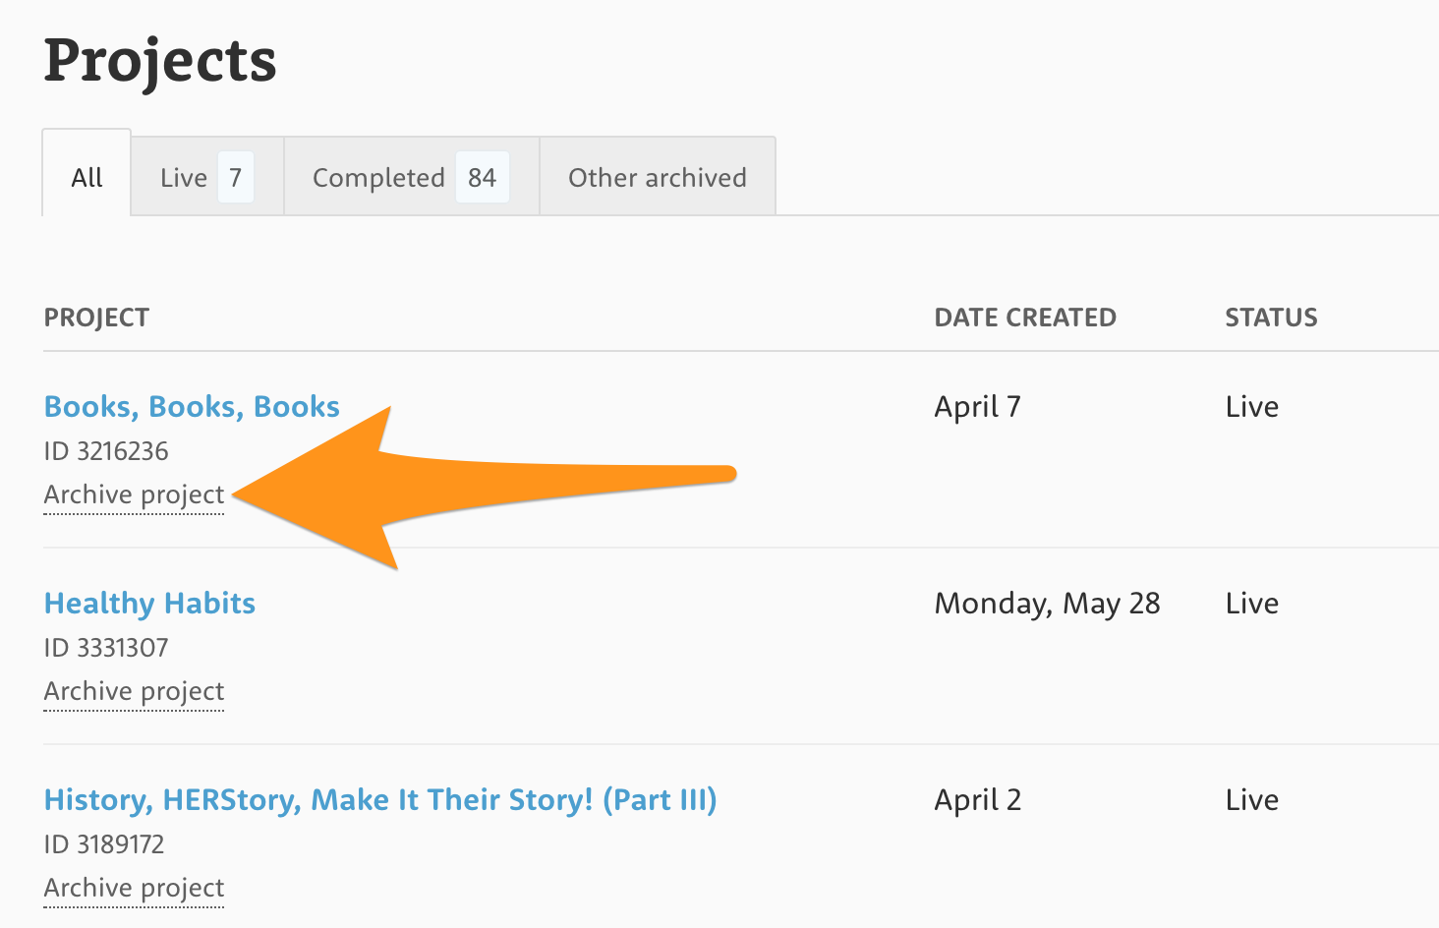Click the project ID 3331307 text
Image resolution: width=1439 pixels, height=928 pixels.
coord(106,648)
